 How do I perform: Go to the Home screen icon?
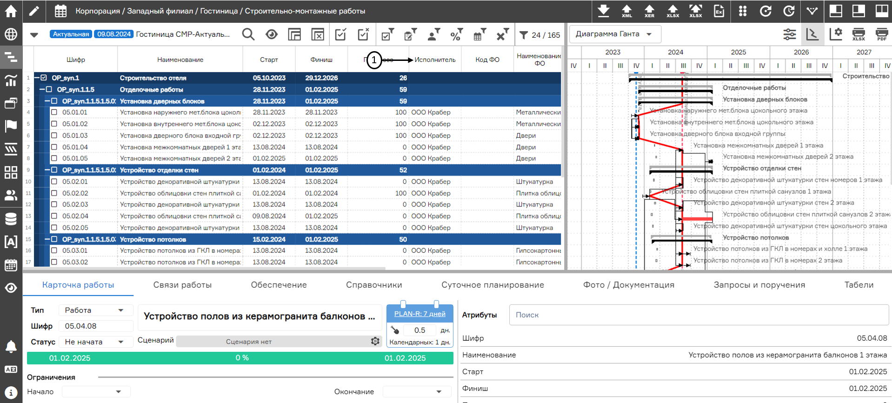[11, 11]
